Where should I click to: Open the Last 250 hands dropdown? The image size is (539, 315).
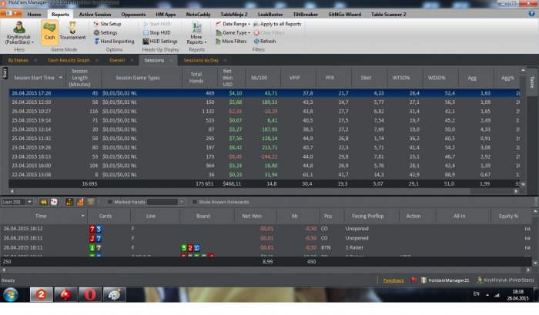(x=29, y=202)
